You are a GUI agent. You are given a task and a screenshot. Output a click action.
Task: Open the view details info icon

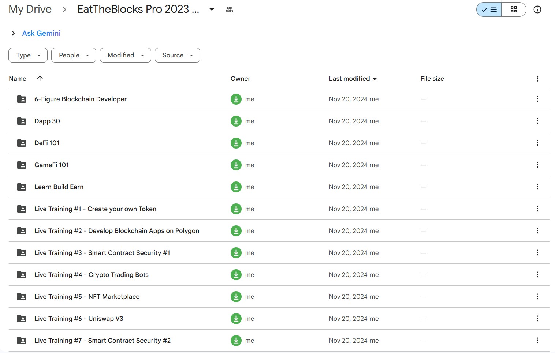click(537, 10)
